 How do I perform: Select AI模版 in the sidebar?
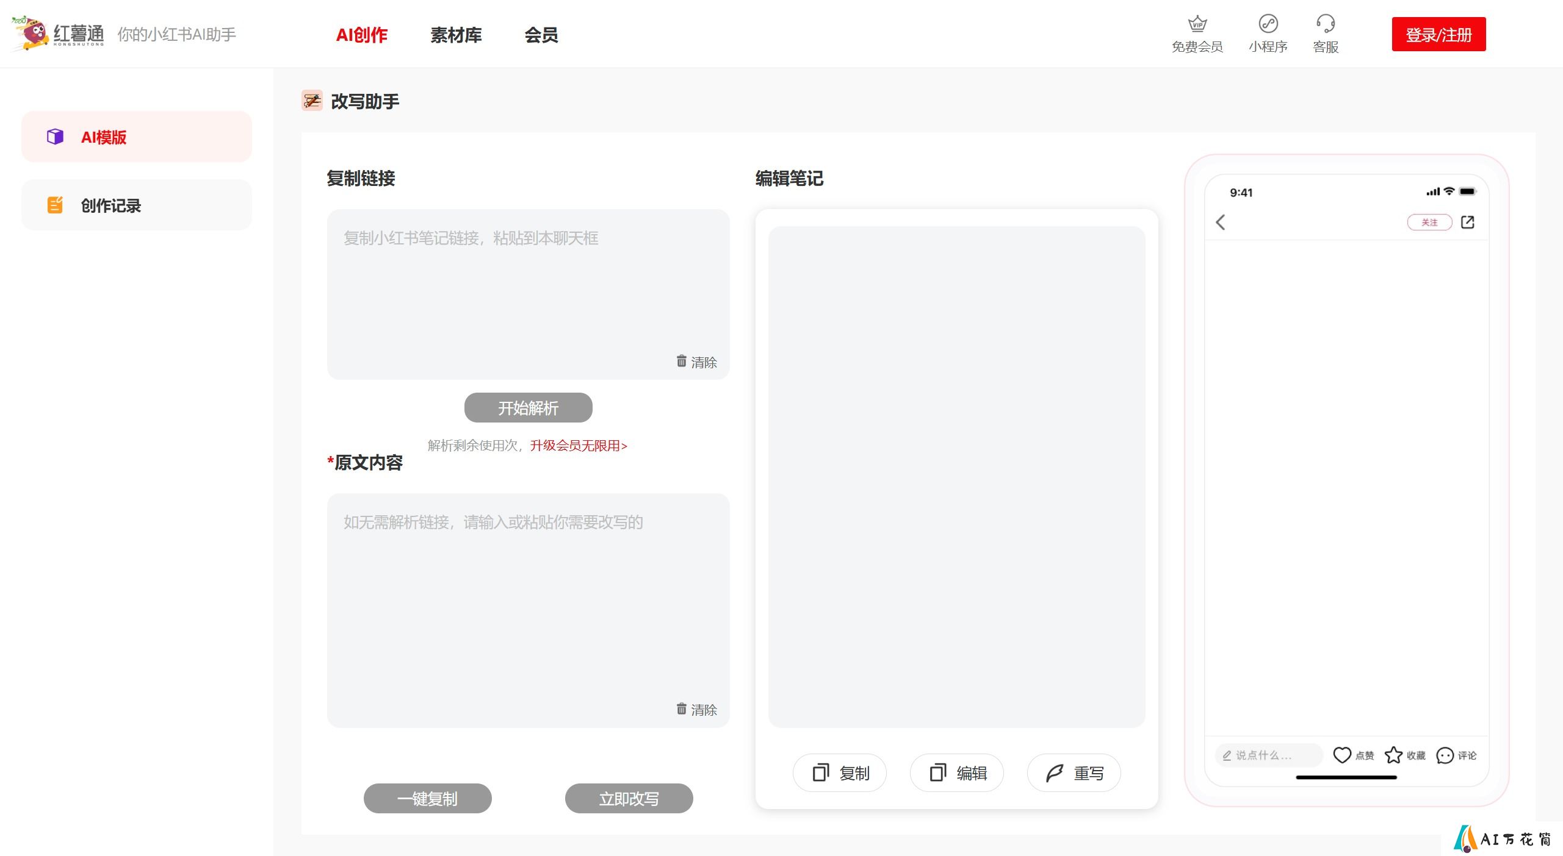(137, 137)
